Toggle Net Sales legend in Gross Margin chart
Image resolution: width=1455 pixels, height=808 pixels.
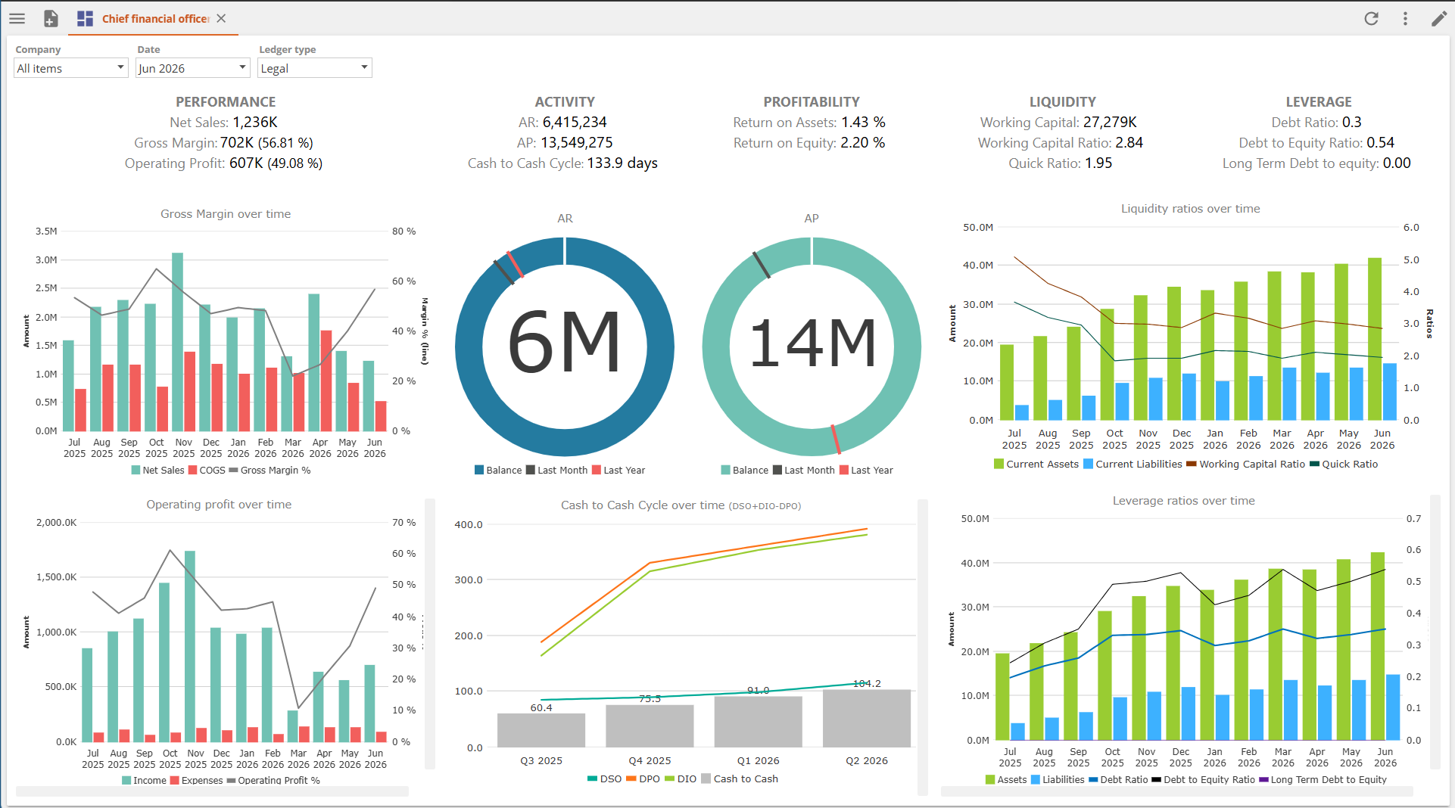[x=157, y=471]
